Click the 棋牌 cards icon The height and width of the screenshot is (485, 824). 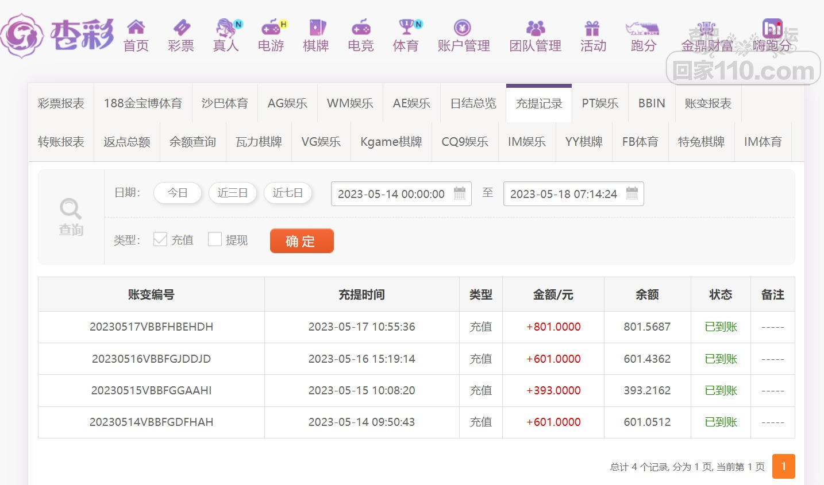pos(316,28)
